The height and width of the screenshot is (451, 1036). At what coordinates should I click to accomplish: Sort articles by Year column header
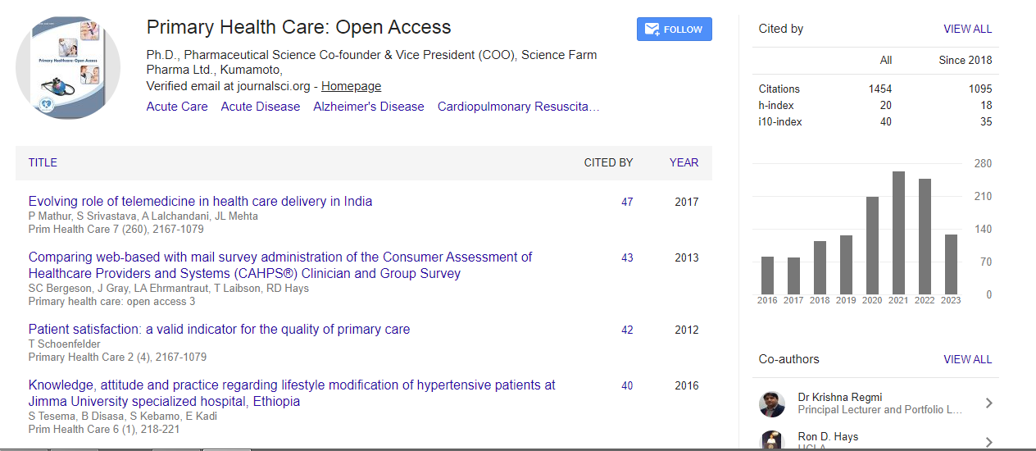pos(684,162)
